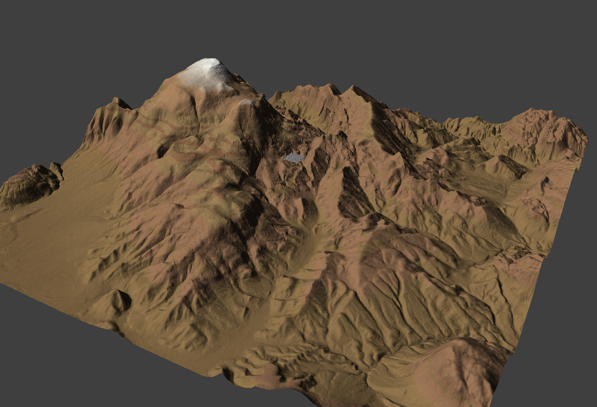Select the isolated rocky hill at the terrain's left edge
Image resolution: width=597 pixels, height=407 pixels.
[x=31, y=186]
